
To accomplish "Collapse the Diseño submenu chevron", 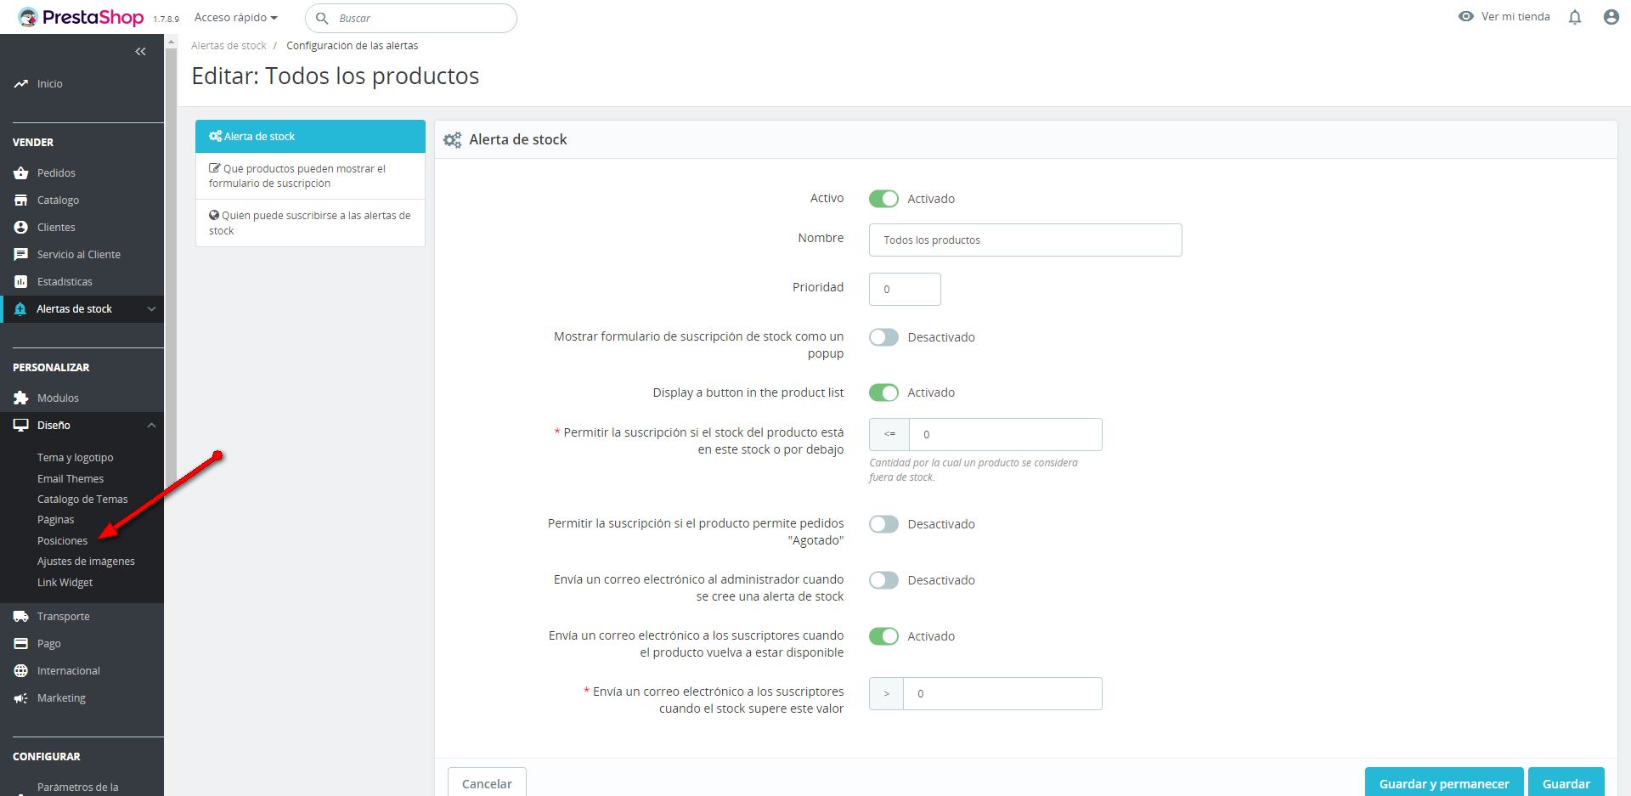I will (x=151, y=425).
